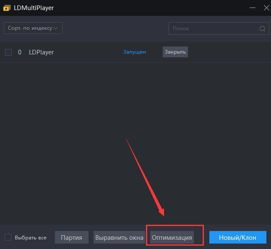Close the LDMultiPlayer window with the X
Viewport: 271px width, 249px height.
pos(264,8)
